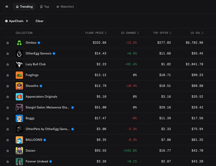This screenshot has width=216, height=166.
Task: Open the Gimboz collection thumbnail
Action: coord(19,43)
